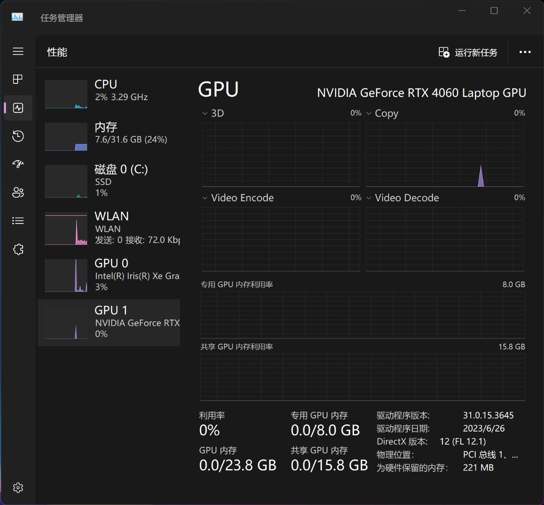The image size is (544, 505).
Task: Click the Task Manager app icon in title bar
Action: coord(17,17)
